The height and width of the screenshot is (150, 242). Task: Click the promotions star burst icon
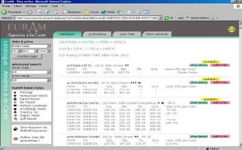[x=16, y=139]
